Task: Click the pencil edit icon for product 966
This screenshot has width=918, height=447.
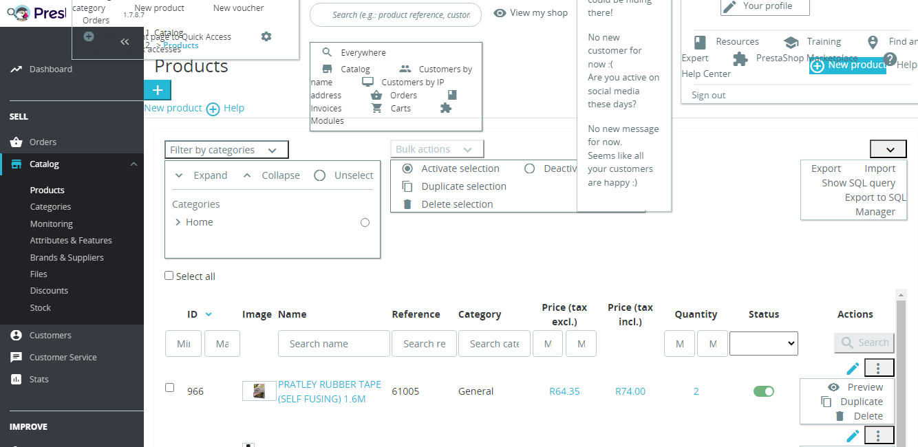Action: click(853, 368)
